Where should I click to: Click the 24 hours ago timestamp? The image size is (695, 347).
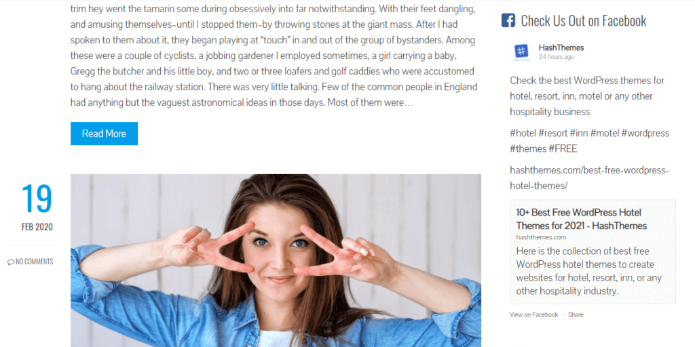coord(557,57)
